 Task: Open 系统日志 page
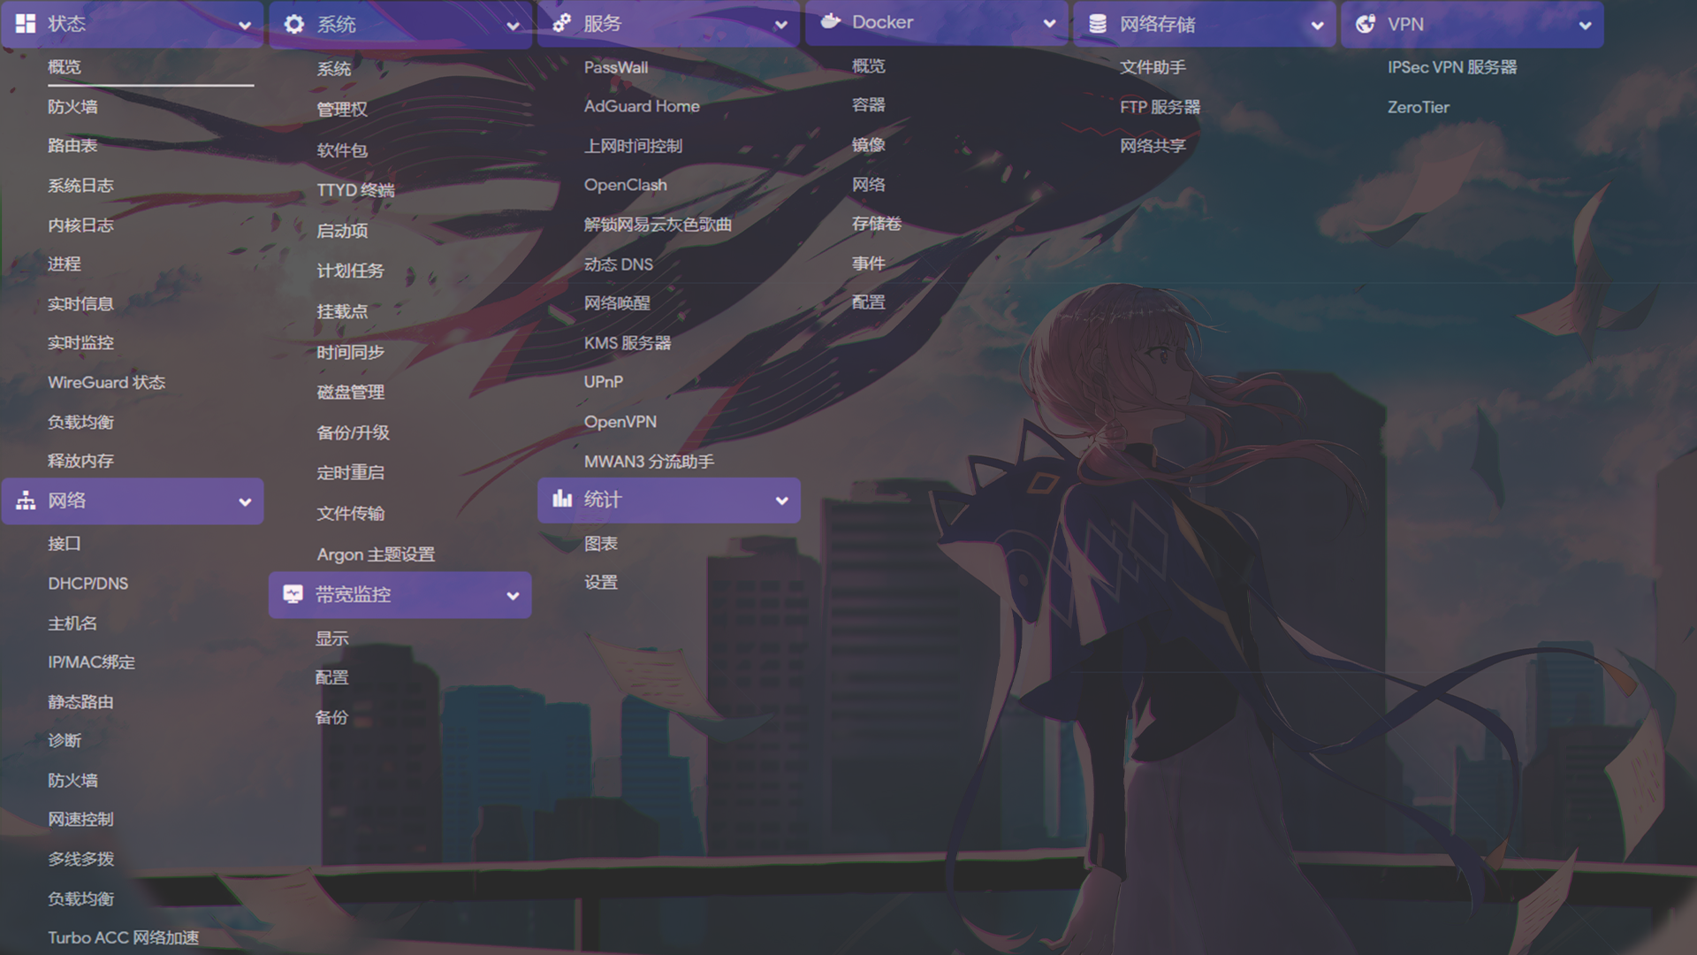click(80, 186)
